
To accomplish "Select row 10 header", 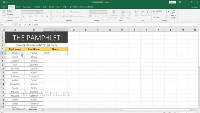I will (2, 68).
